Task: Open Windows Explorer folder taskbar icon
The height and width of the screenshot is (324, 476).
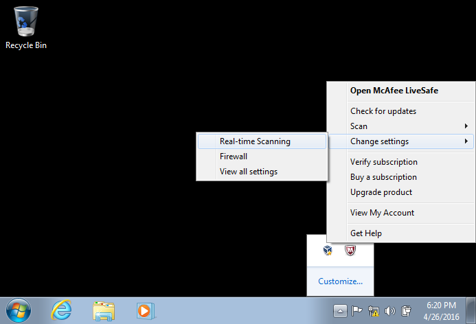Action: pos(104,311)
